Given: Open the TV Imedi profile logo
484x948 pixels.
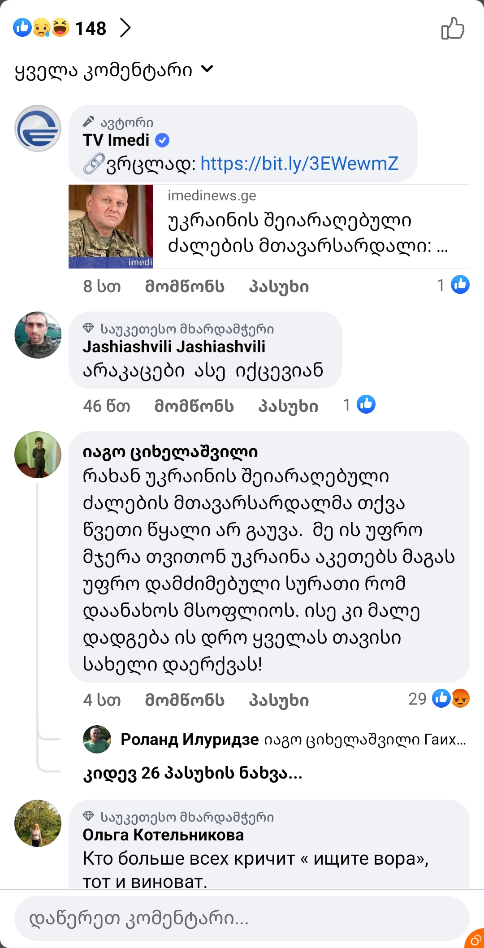Looking at the screenshot, I should pyautogui.click(x=38, y=129).
